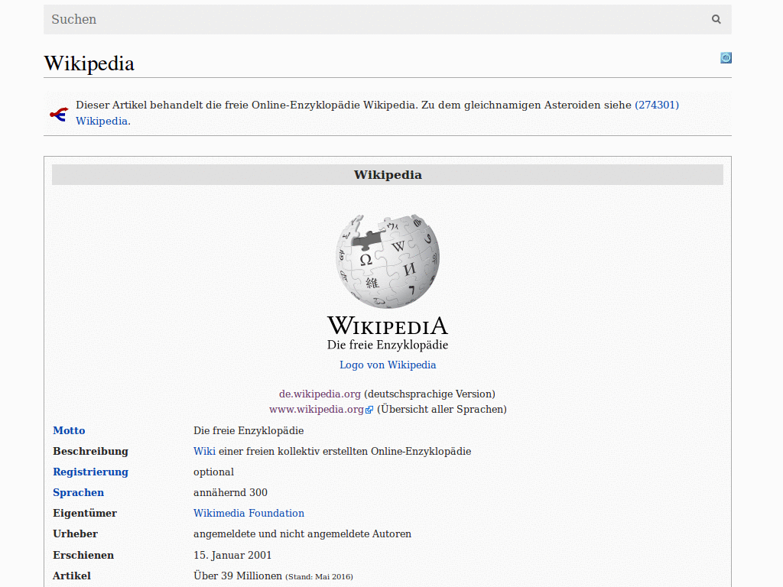Open the de.wikipedia.org link

coord(320,394)
